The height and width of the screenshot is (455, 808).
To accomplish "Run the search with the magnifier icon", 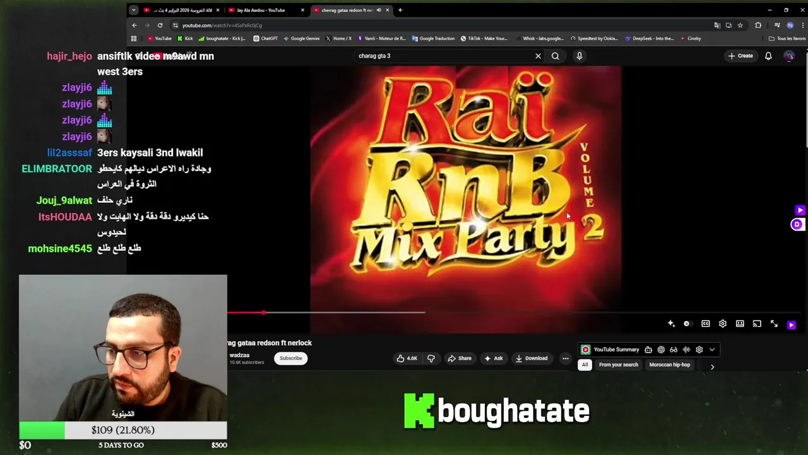I will pos(555,56).
